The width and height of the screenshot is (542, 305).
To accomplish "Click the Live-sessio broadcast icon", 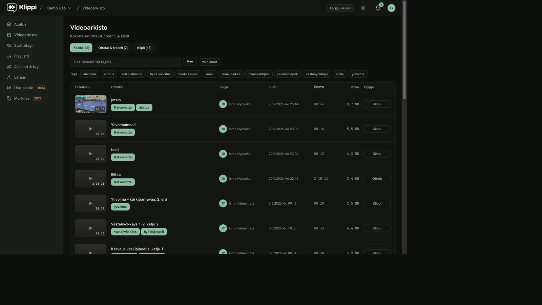I will point(9,88).
